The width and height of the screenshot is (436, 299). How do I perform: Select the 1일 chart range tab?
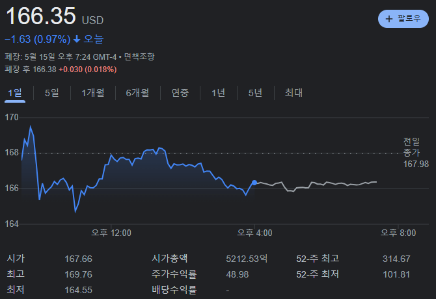pos(15,93)
